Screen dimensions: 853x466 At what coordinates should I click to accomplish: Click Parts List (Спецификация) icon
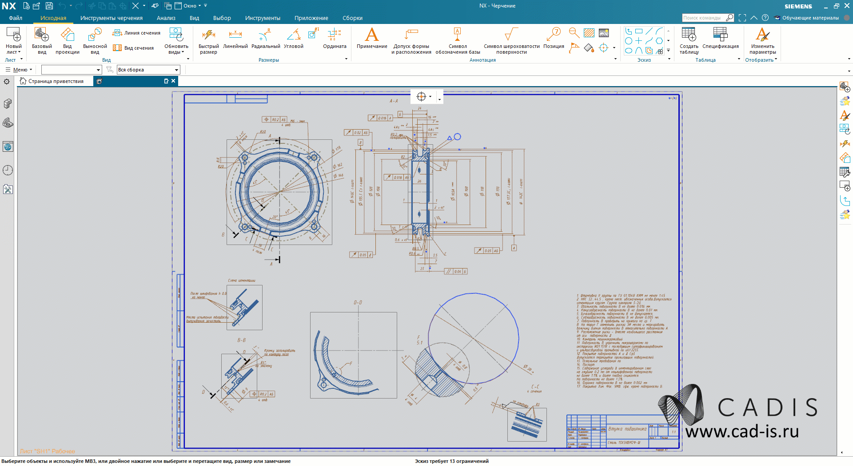tap(720, 34)
